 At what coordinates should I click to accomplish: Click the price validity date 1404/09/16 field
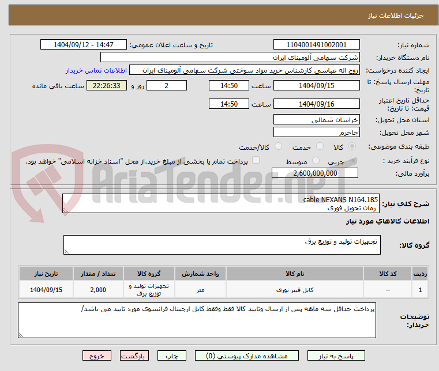pyautogui.click(x=316, y=104)
